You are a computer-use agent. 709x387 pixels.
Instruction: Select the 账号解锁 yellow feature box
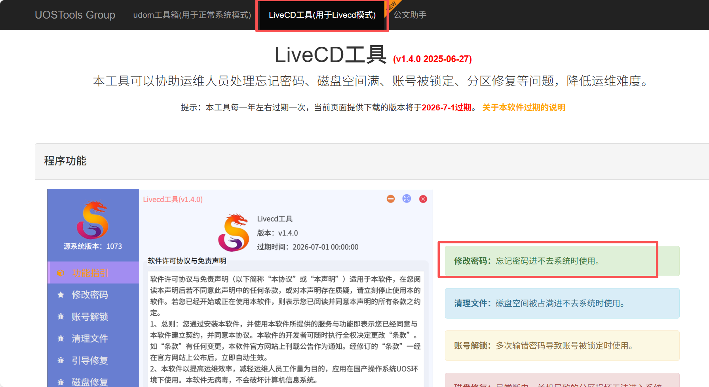tap(562, 345)
